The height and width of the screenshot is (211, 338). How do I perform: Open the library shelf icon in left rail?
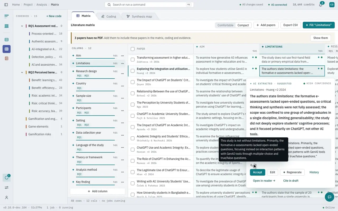(x=7, y=26)
